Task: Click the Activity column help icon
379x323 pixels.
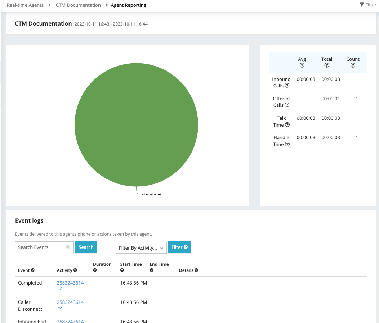Action: coord(75,270)
